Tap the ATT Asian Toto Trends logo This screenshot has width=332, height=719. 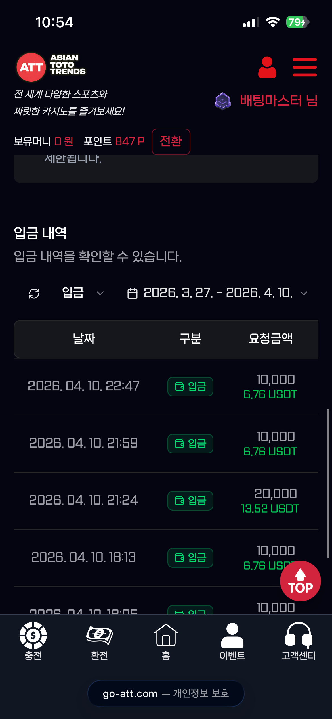coord(51,67)
